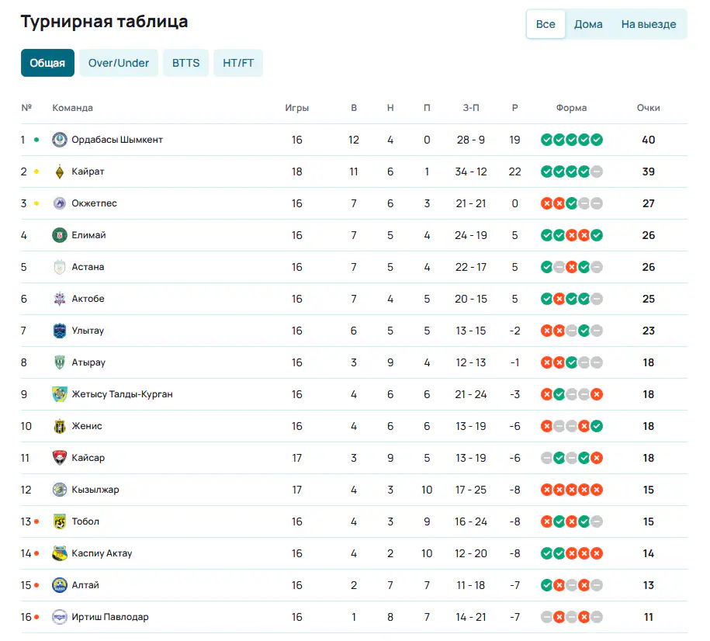
Task: Switch table to На выезде matches
Action: click(x=649, y=24)
